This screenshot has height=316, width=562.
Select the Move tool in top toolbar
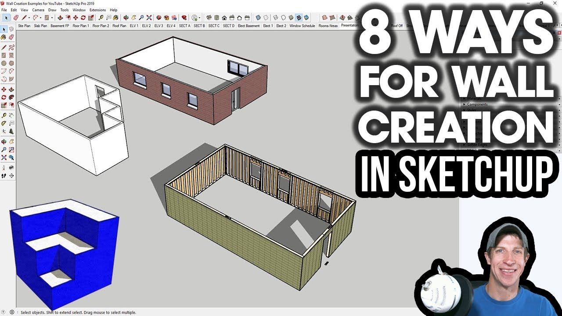click(76, 18)
